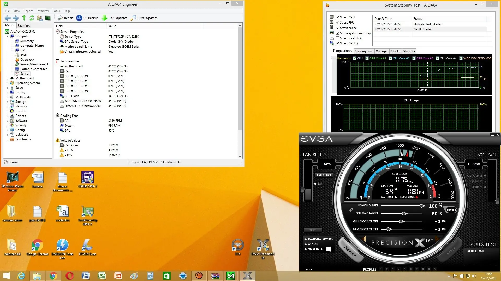Click the TechPowerUp GPU-Z desktop icon
Screen dimensions: 501x281
tap(87, 215)
